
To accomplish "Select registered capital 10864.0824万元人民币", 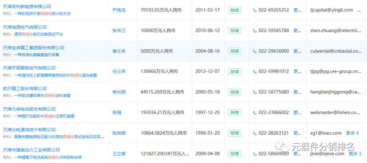I will (x=163, y=133).
